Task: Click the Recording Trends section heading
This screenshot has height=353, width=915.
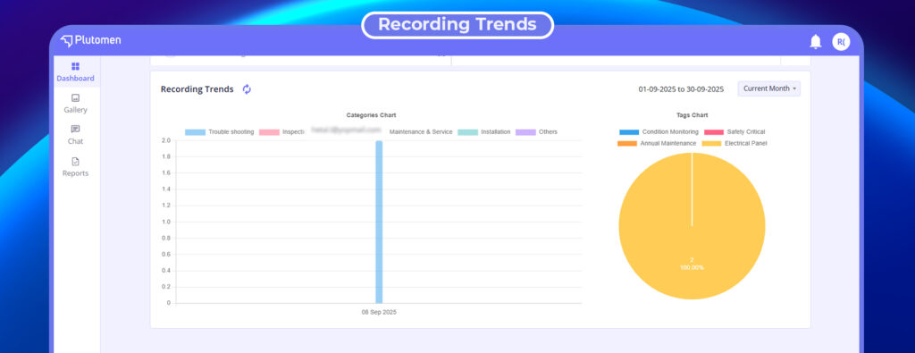Action: pos(197,89)
